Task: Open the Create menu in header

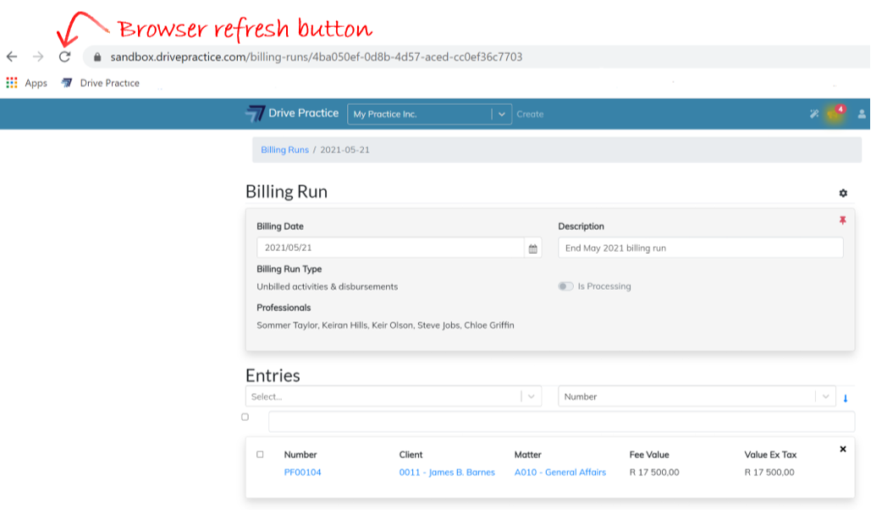Action: 530,114
